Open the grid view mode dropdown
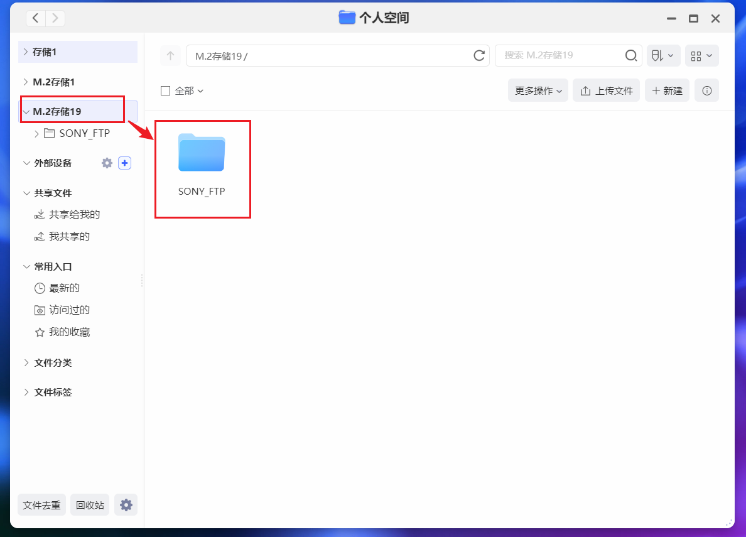The image size is (746, 537). point(702,56)
